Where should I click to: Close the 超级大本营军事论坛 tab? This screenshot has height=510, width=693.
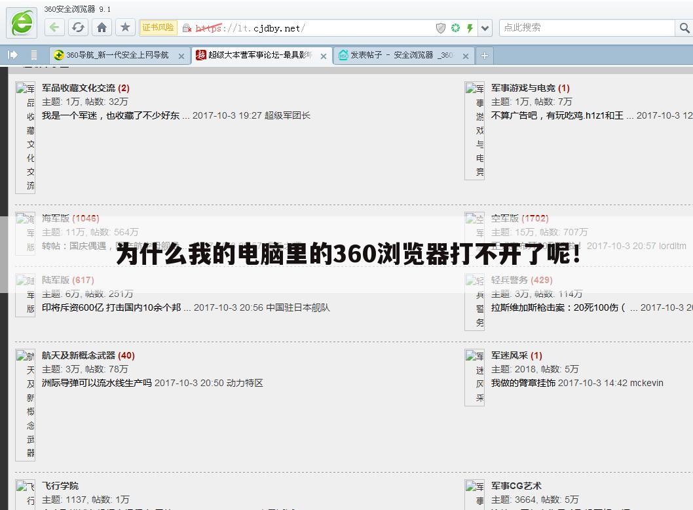pyautogui.click(x=324, y=56)
